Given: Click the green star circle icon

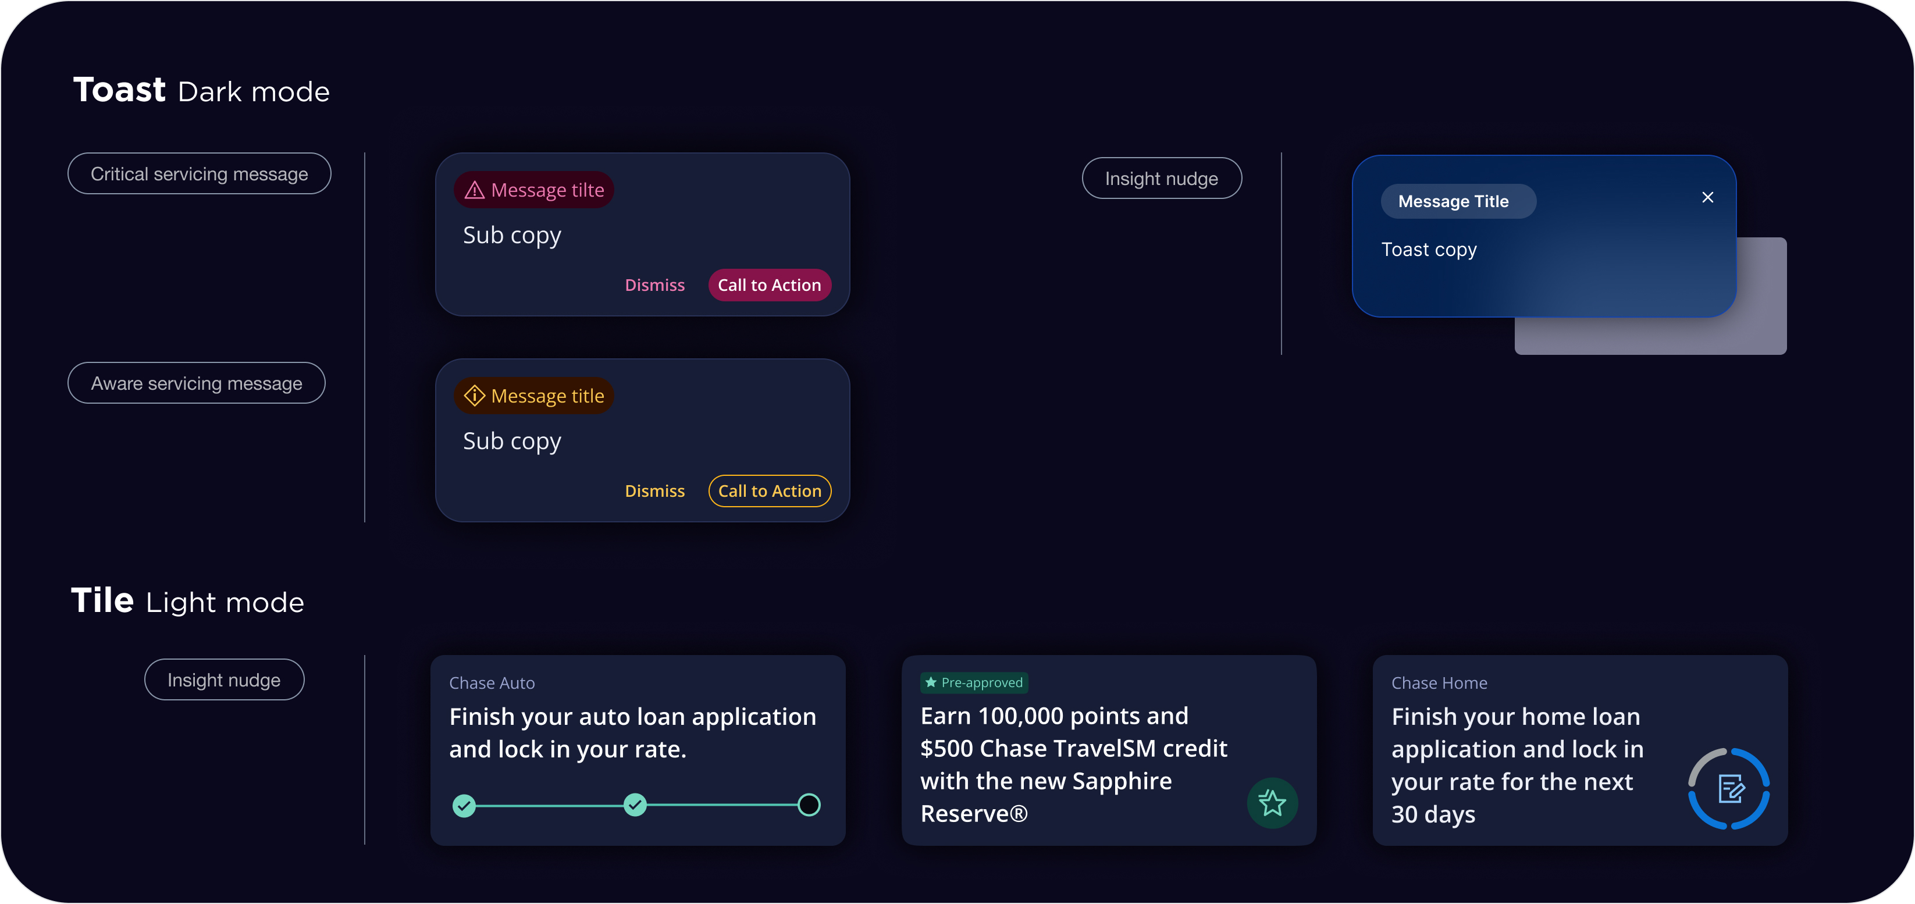Looking at the screenshot, I should [1272, 803].
